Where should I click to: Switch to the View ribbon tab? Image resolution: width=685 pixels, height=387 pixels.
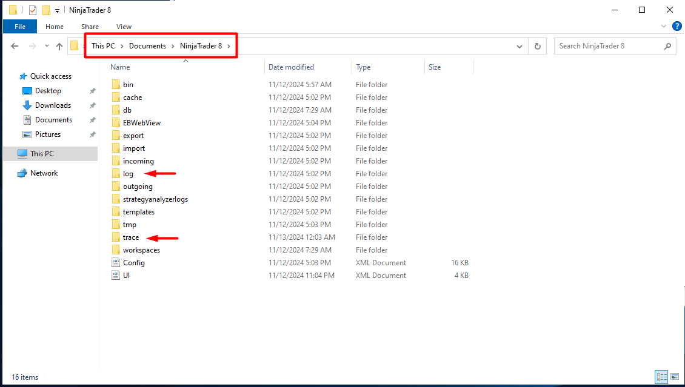coord(124,27)
